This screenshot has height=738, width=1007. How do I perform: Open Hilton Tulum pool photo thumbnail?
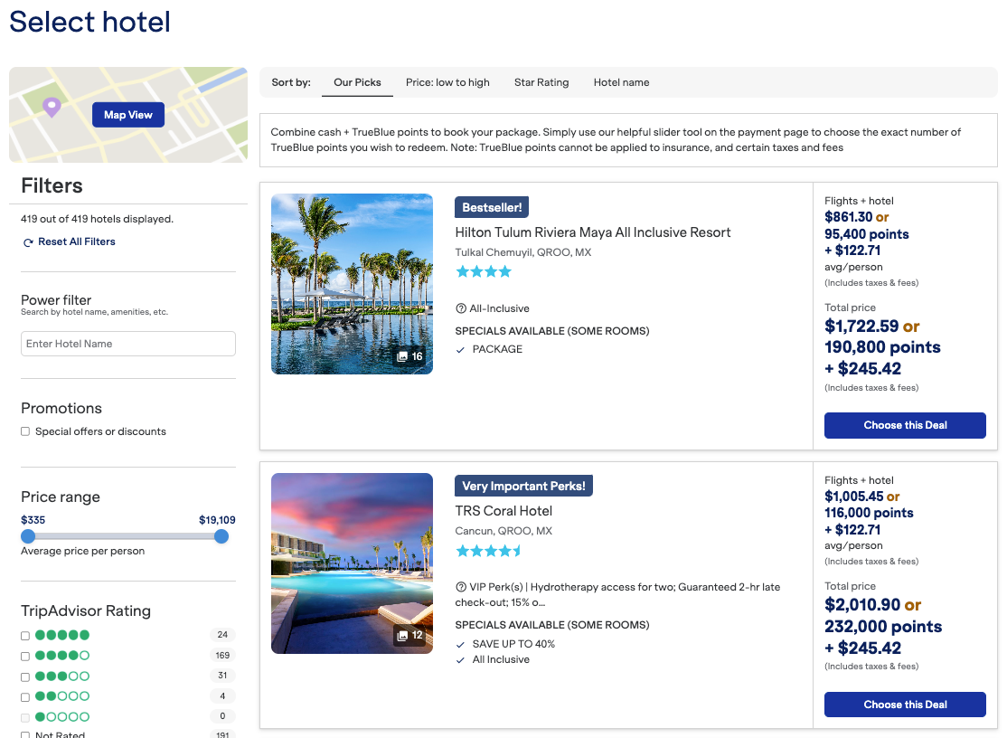coord(352,284)
